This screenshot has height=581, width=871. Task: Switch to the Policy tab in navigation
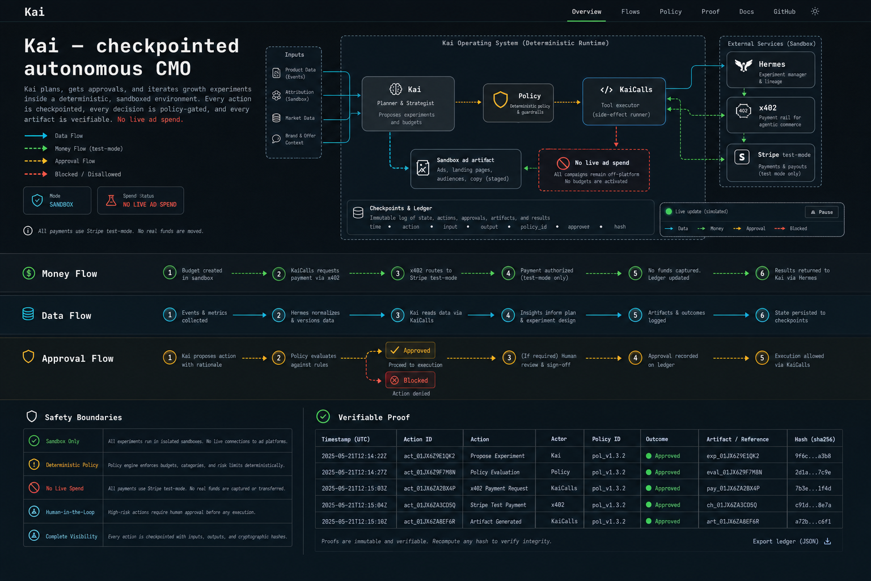click(x=671, y=11)
